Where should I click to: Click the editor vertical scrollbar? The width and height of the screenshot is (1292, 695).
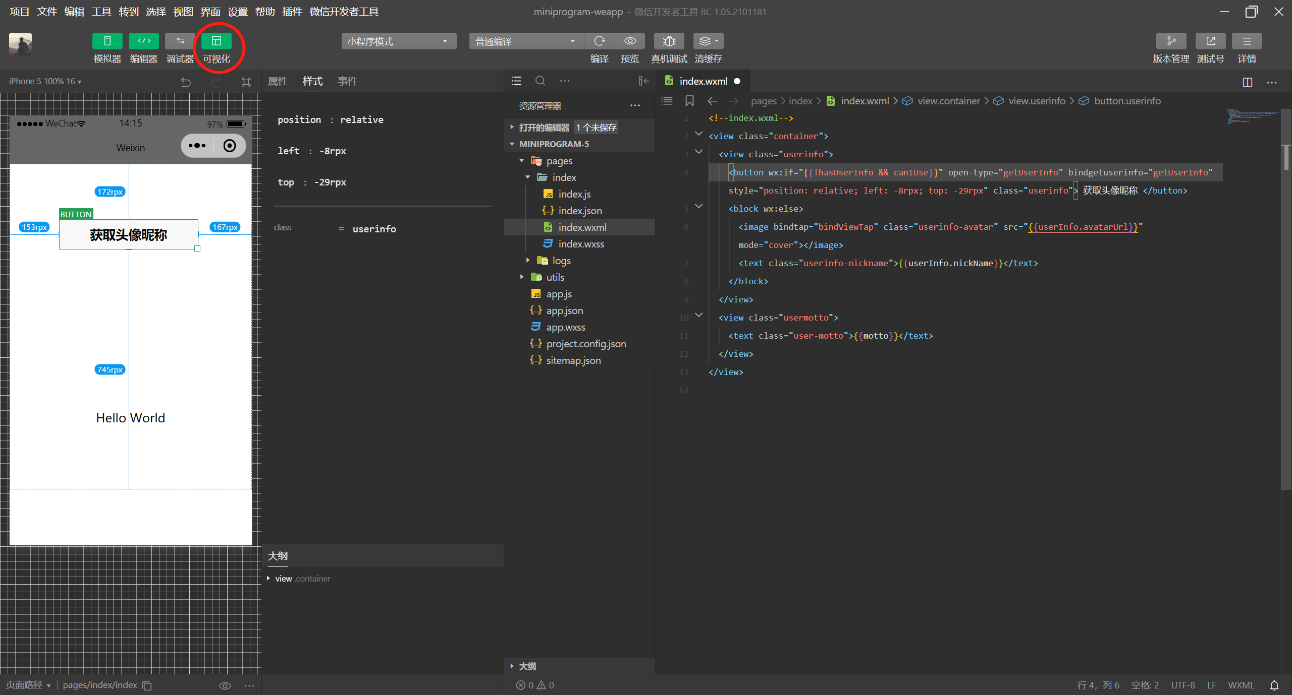(x=1286, y=157)
